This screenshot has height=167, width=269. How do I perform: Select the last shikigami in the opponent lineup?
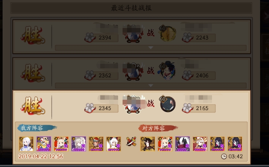click(235, 144)
